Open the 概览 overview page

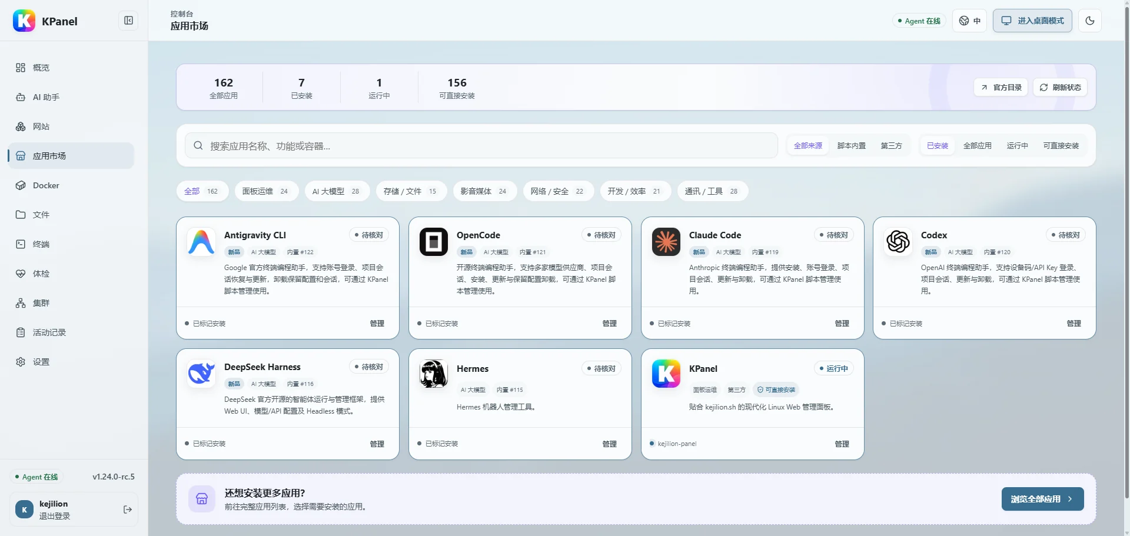[x=71, y=68]
